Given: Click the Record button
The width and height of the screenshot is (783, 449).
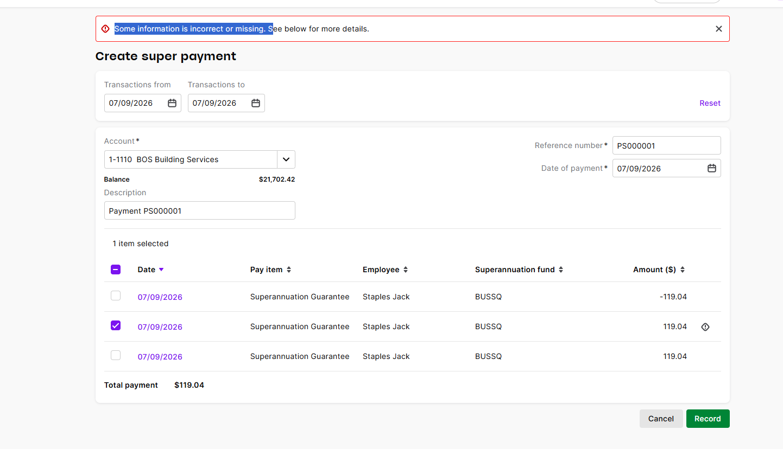Looking at the screenshot, I should tap(708, 419).
